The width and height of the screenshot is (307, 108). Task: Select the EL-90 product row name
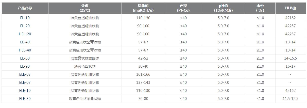click(x=25, y=66)
